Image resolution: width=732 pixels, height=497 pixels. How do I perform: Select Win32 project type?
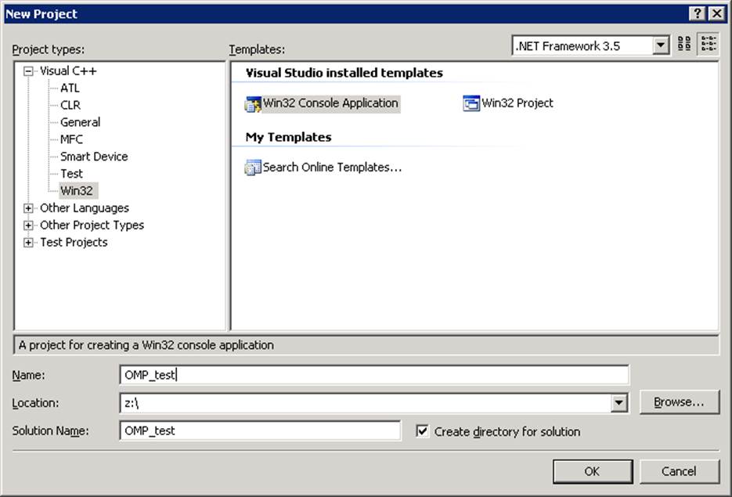(77, 191)
